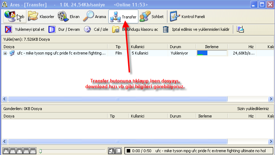Screen dimensions: 275x155
Task: Open the Arama search page
Action: click(x=95, y=17)
